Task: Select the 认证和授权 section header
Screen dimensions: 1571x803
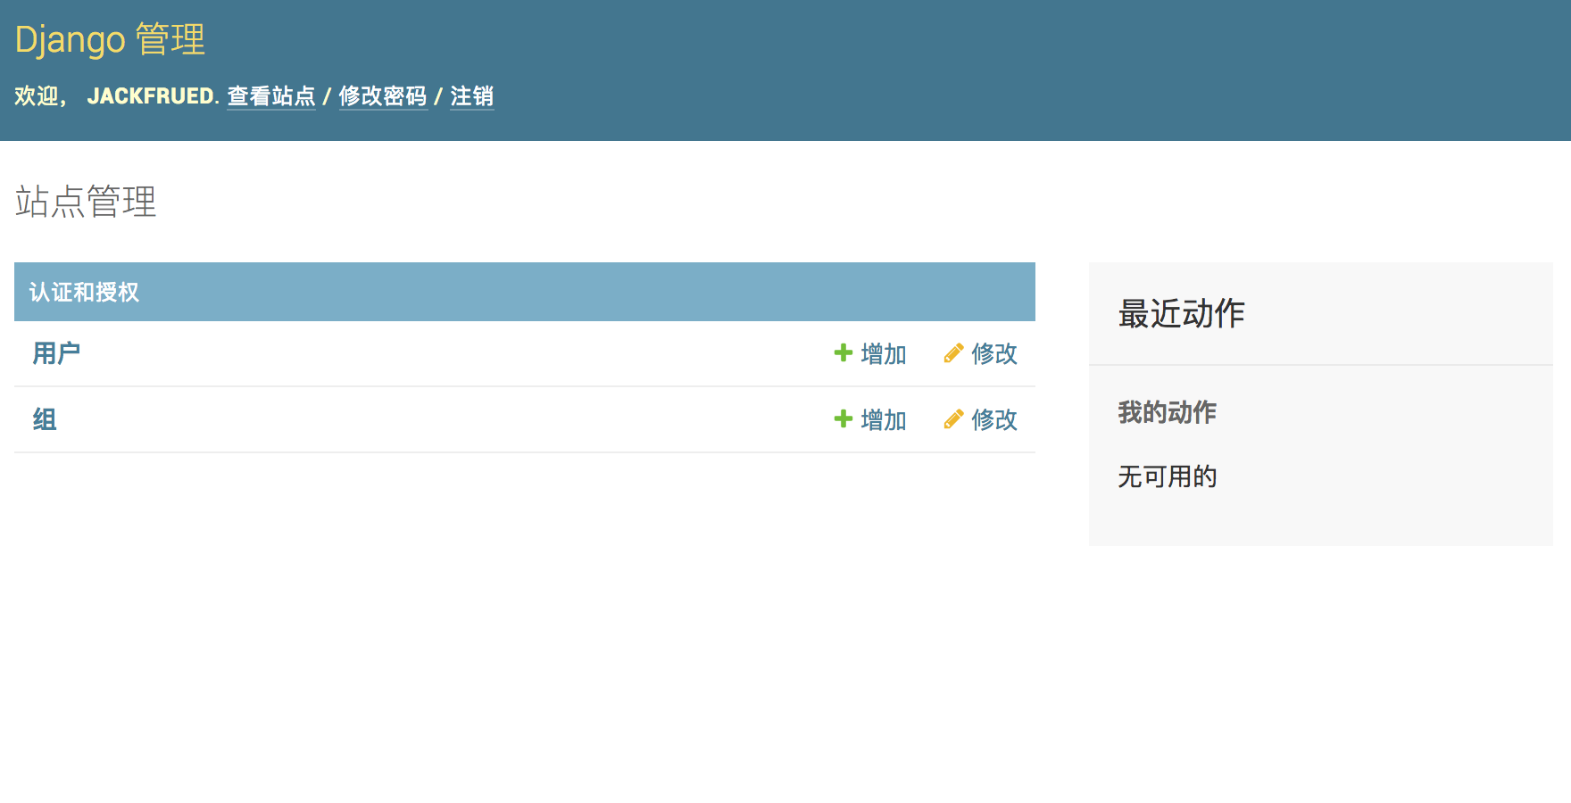Action: (84, 293)
